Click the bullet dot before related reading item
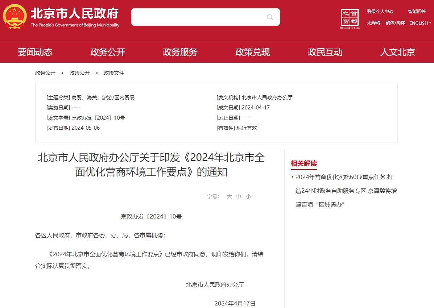This screenshot has height=308, width=434. (292, 177)
